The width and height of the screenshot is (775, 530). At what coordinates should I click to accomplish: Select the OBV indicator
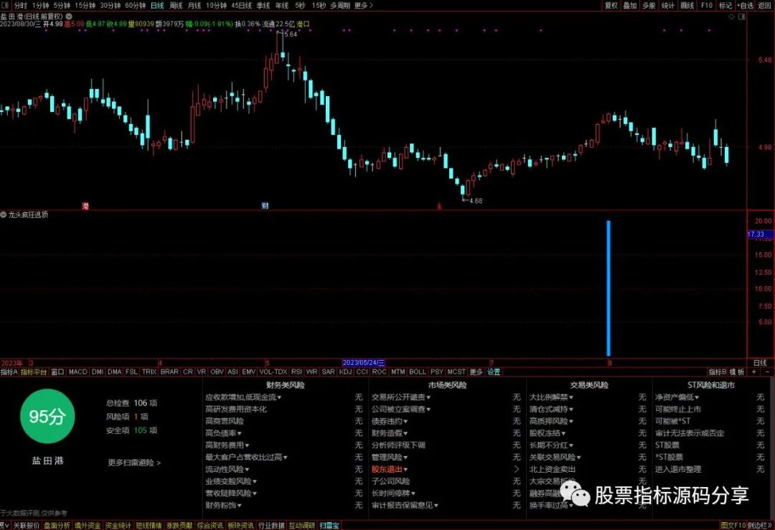(x=217, y=372)
